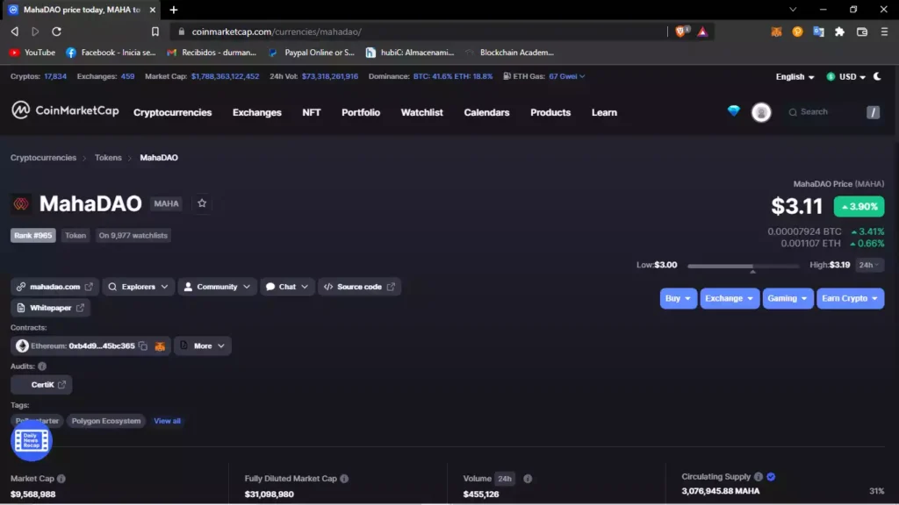Open the Exchanges menu in navigation
The width and height of the screenshot is (899, 505).
point(256,112)
